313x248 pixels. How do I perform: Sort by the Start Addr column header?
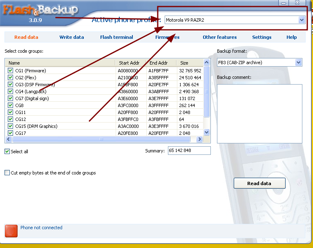tap(131, 63)
